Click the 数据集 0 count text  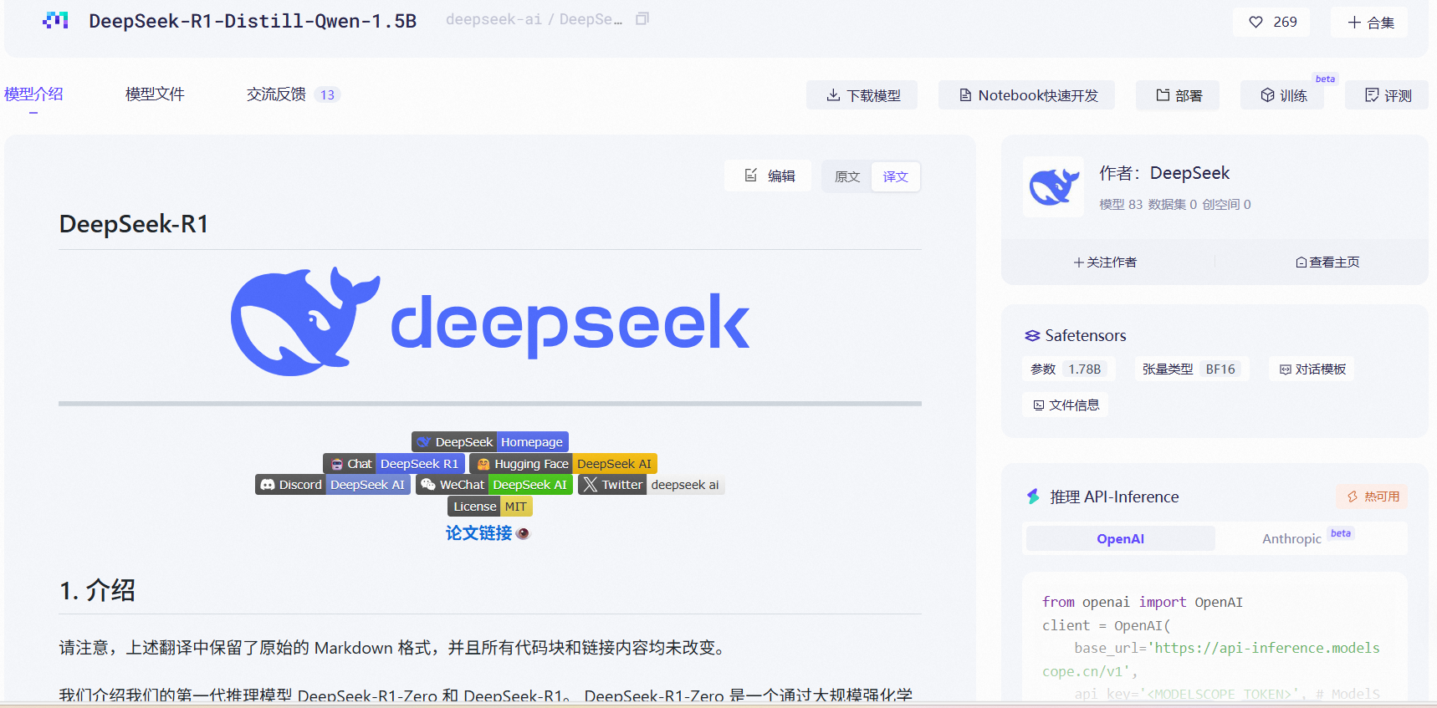point(1172,204)
